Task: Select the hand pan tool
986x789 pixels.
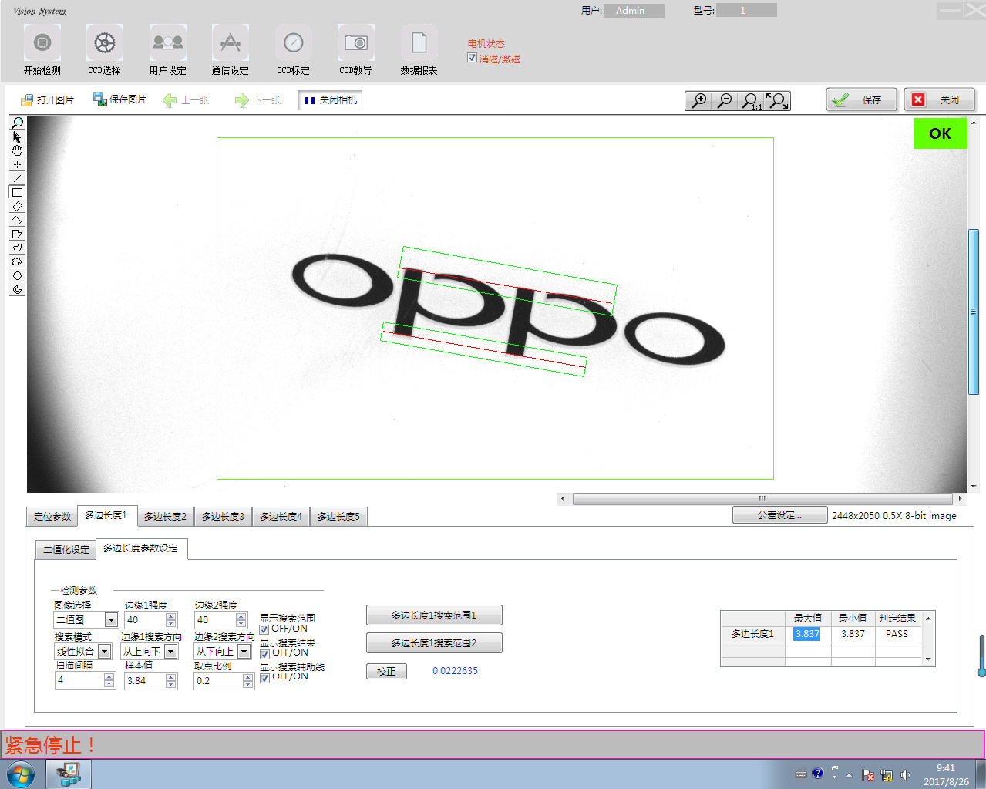Action: pyautogui.click(x=17, y=150)
